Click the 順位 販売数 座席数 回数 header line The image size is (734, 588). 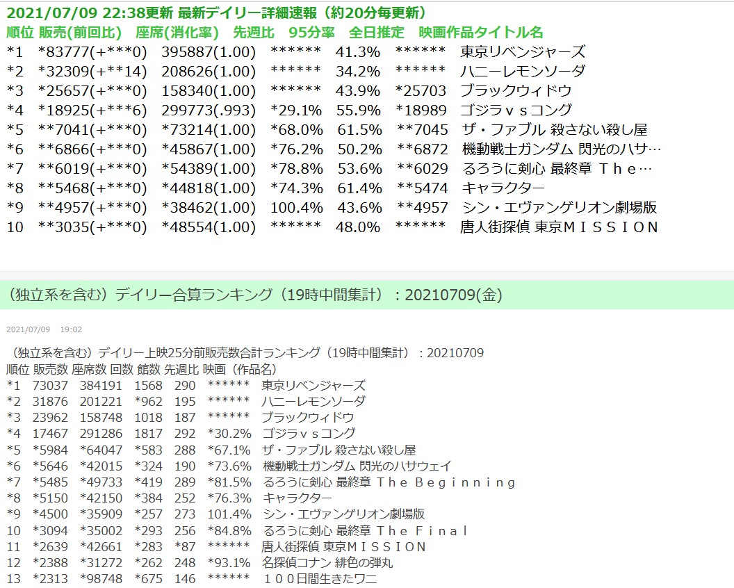tap(142, 369)
